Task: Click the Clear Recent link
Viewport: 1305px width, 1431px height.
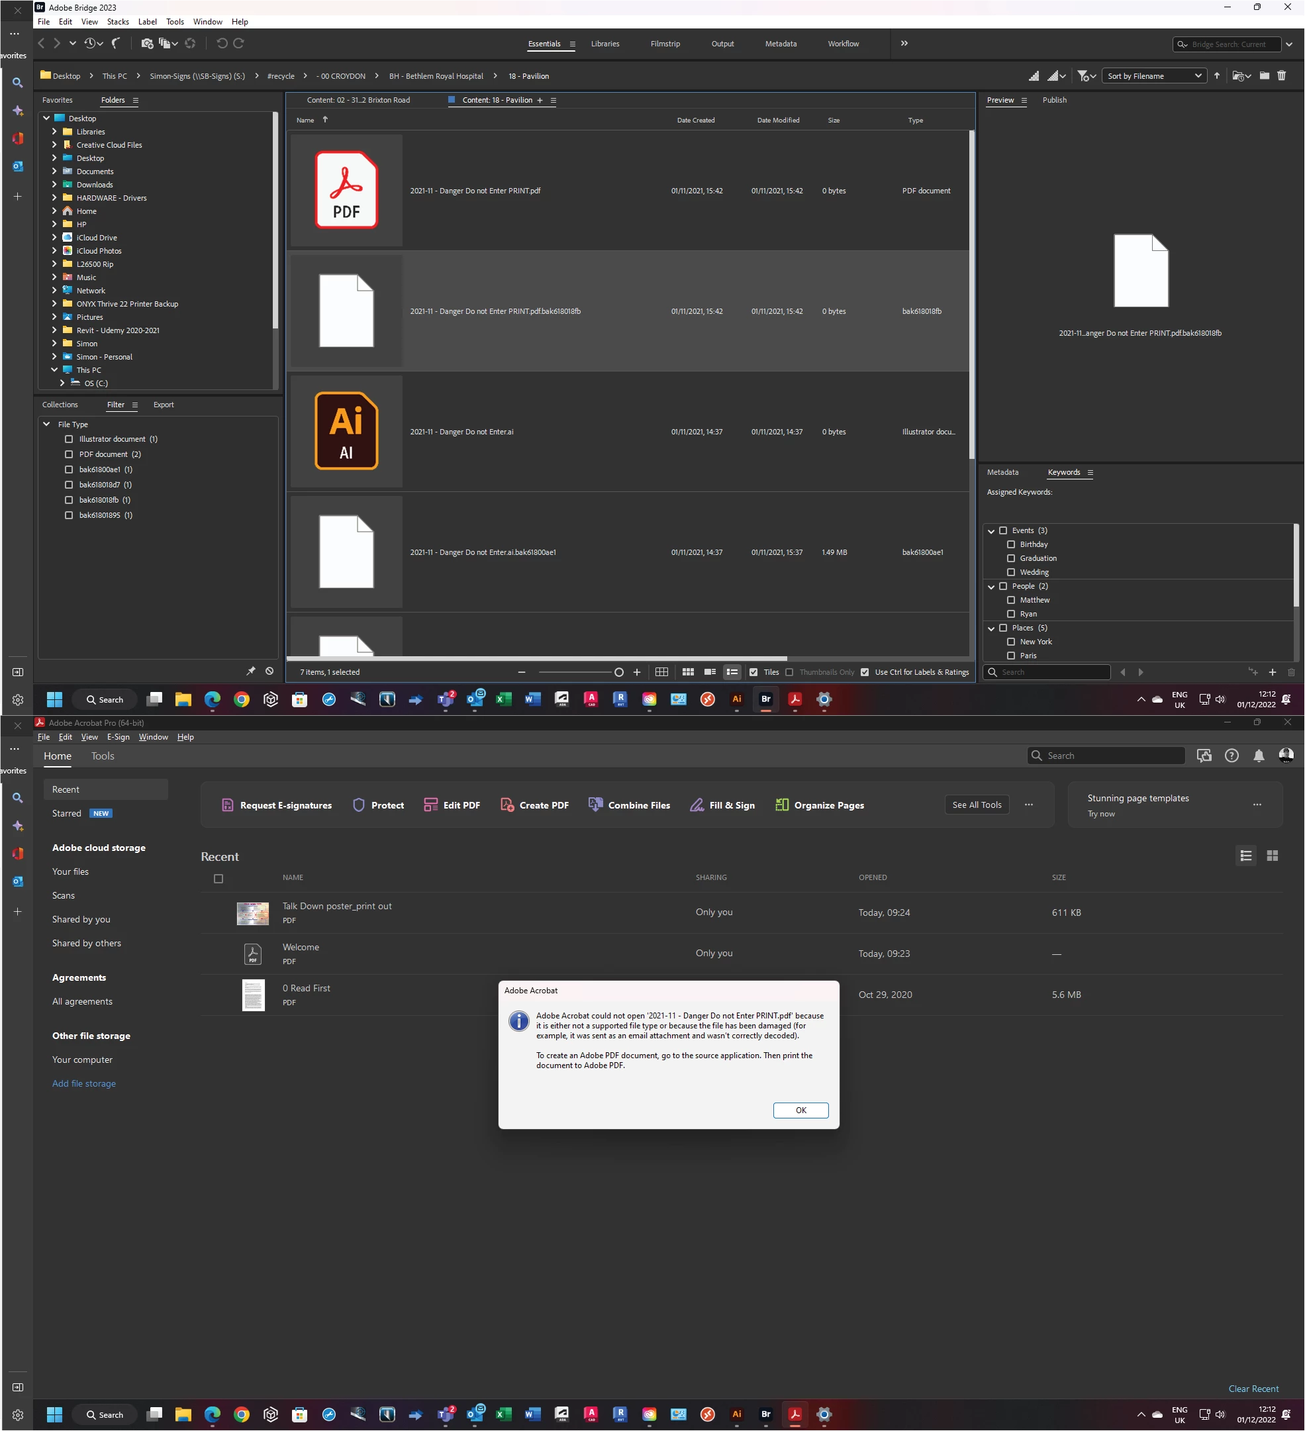Action: tap(1253, 1389)
